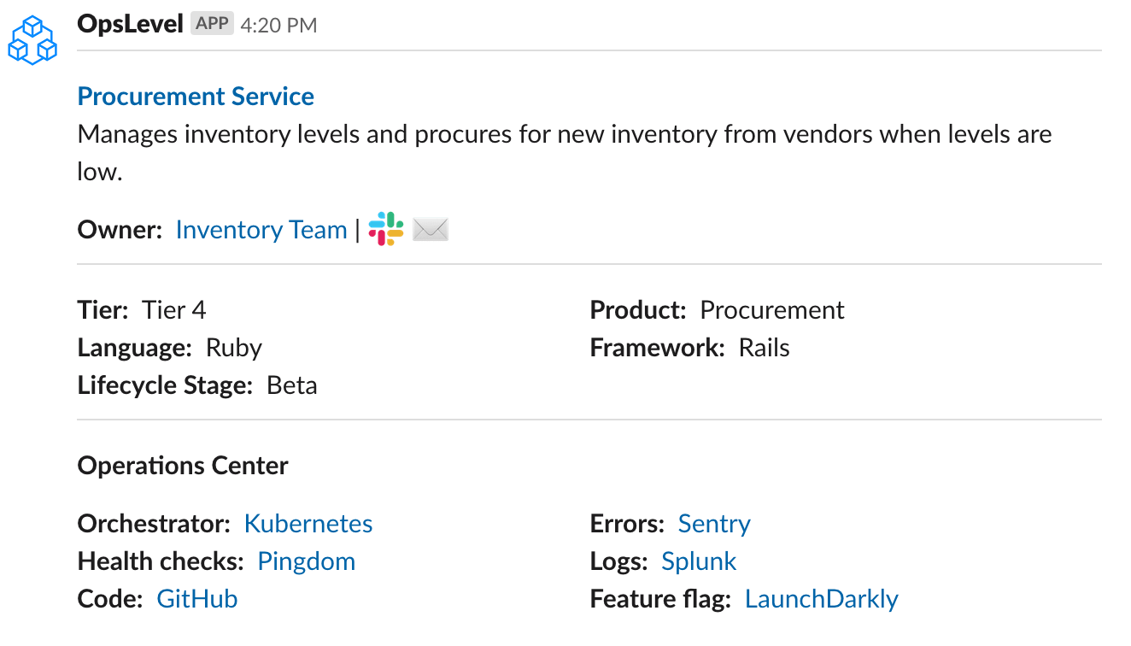
Task: Click the 'Lifecycle Stage:' label
Action: 166,385
